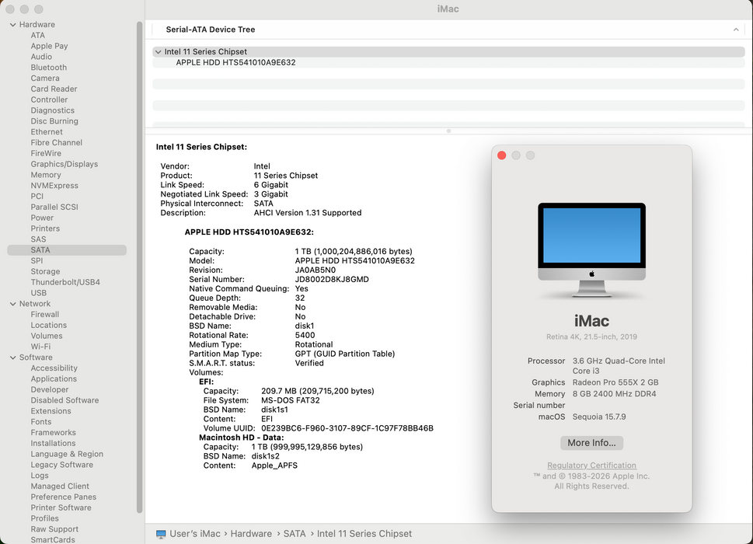Select Installations in sidebar
Image resolution: width=753 pixels, height=544 pixels.
pos(53,443)
